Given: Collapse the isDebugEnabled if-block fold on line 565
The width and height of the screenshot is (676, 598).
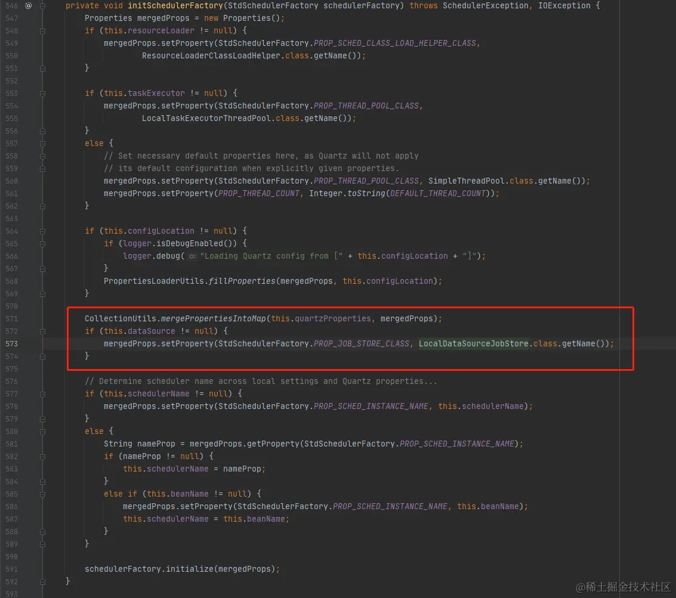Looking at the screenshot, I should click(43, 244).
